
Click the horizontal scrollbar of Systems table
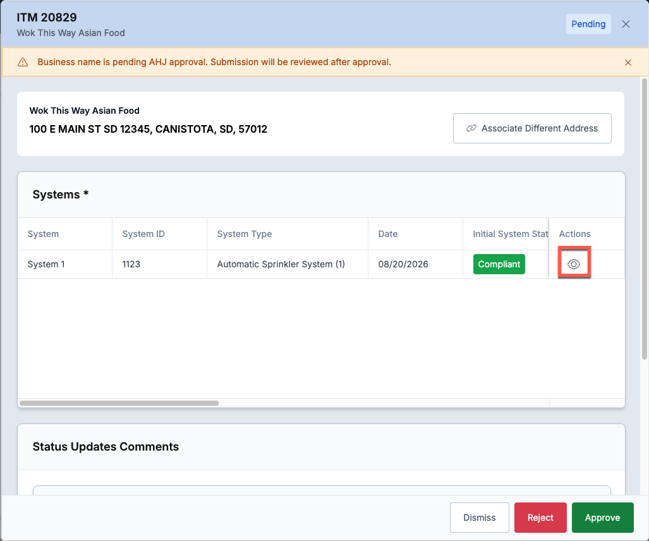[x=119, y=403]
